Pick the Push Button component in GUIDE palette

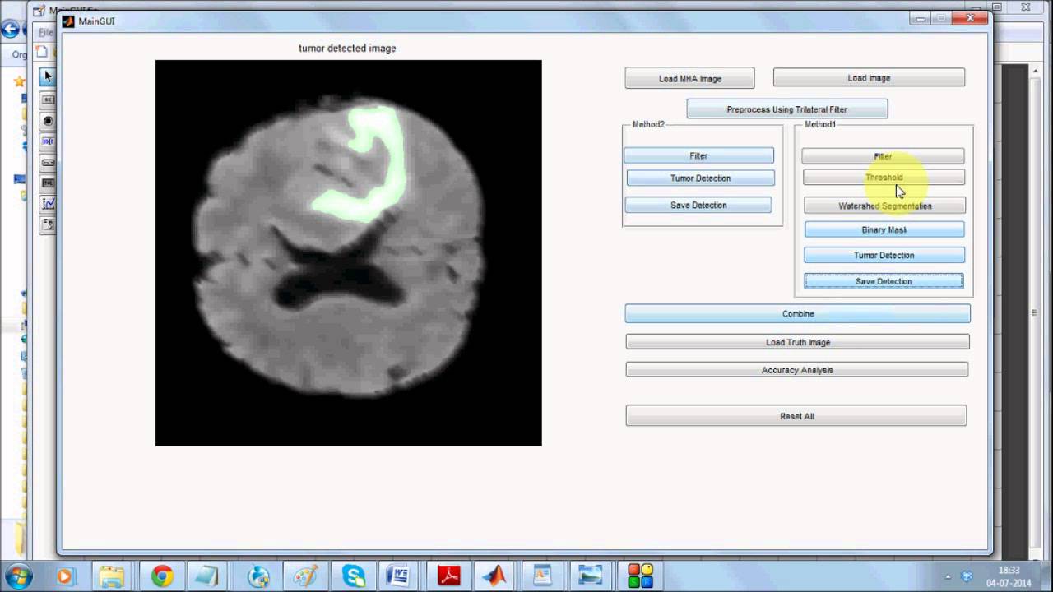coord(48,99)
